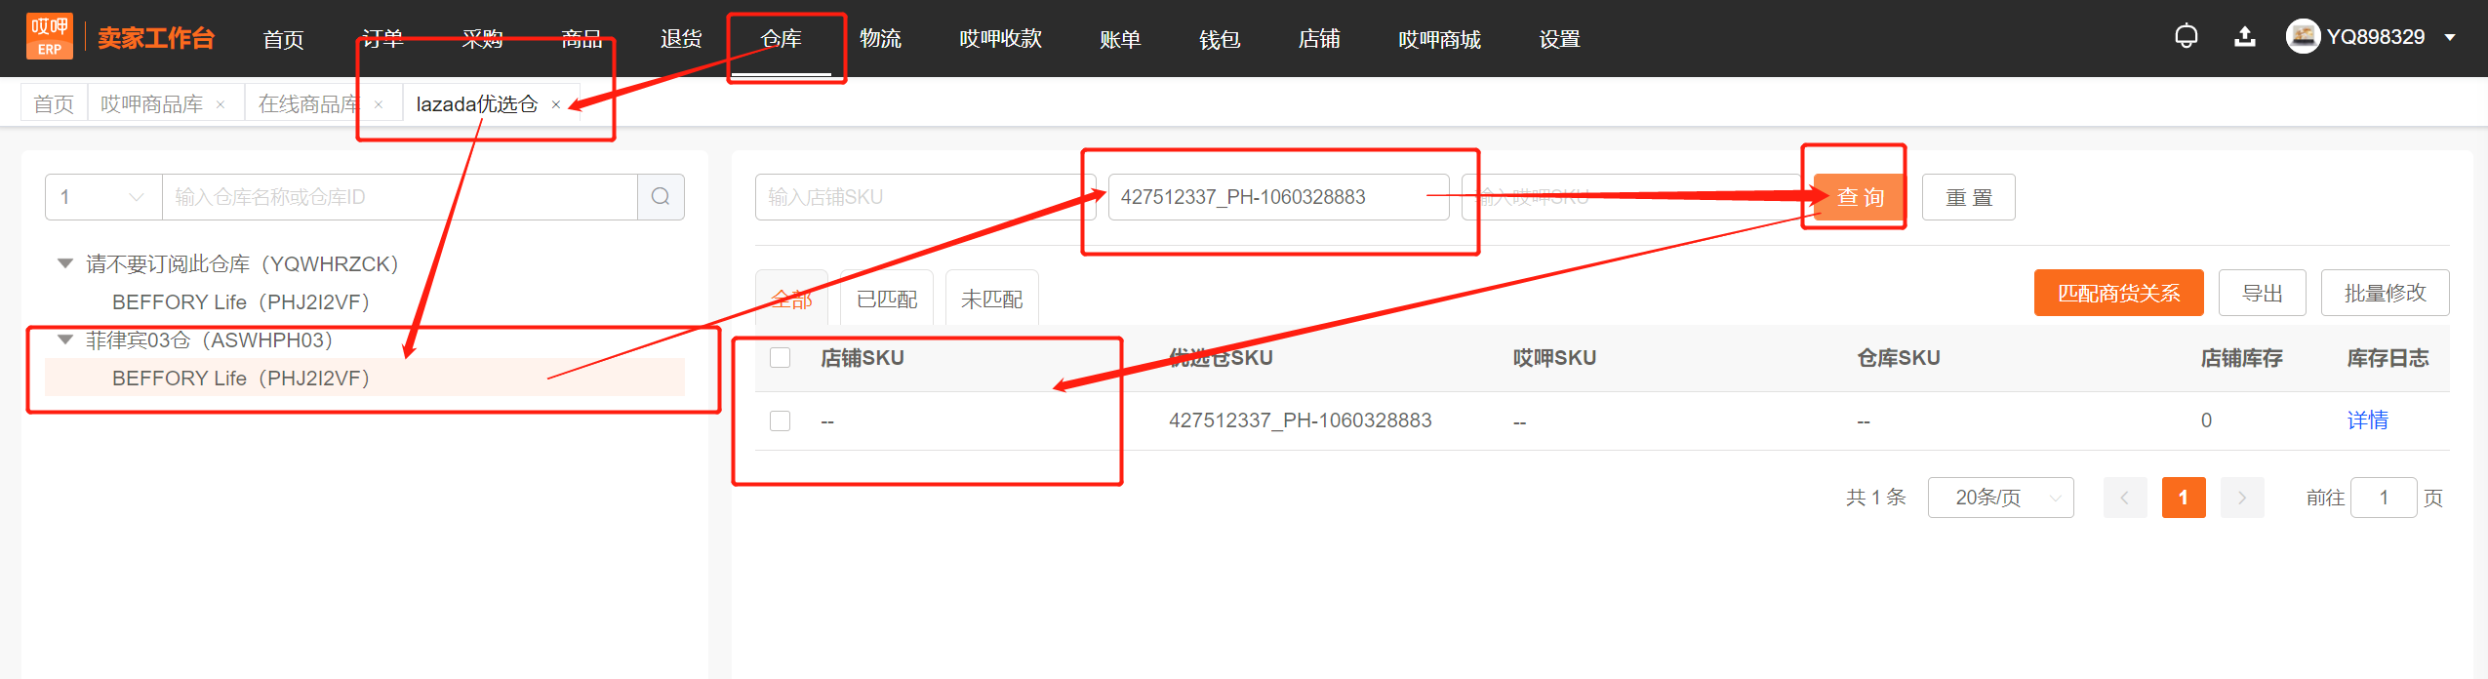Click the upload icon in header
The image size is (2488, 679).
point(2245,37)
